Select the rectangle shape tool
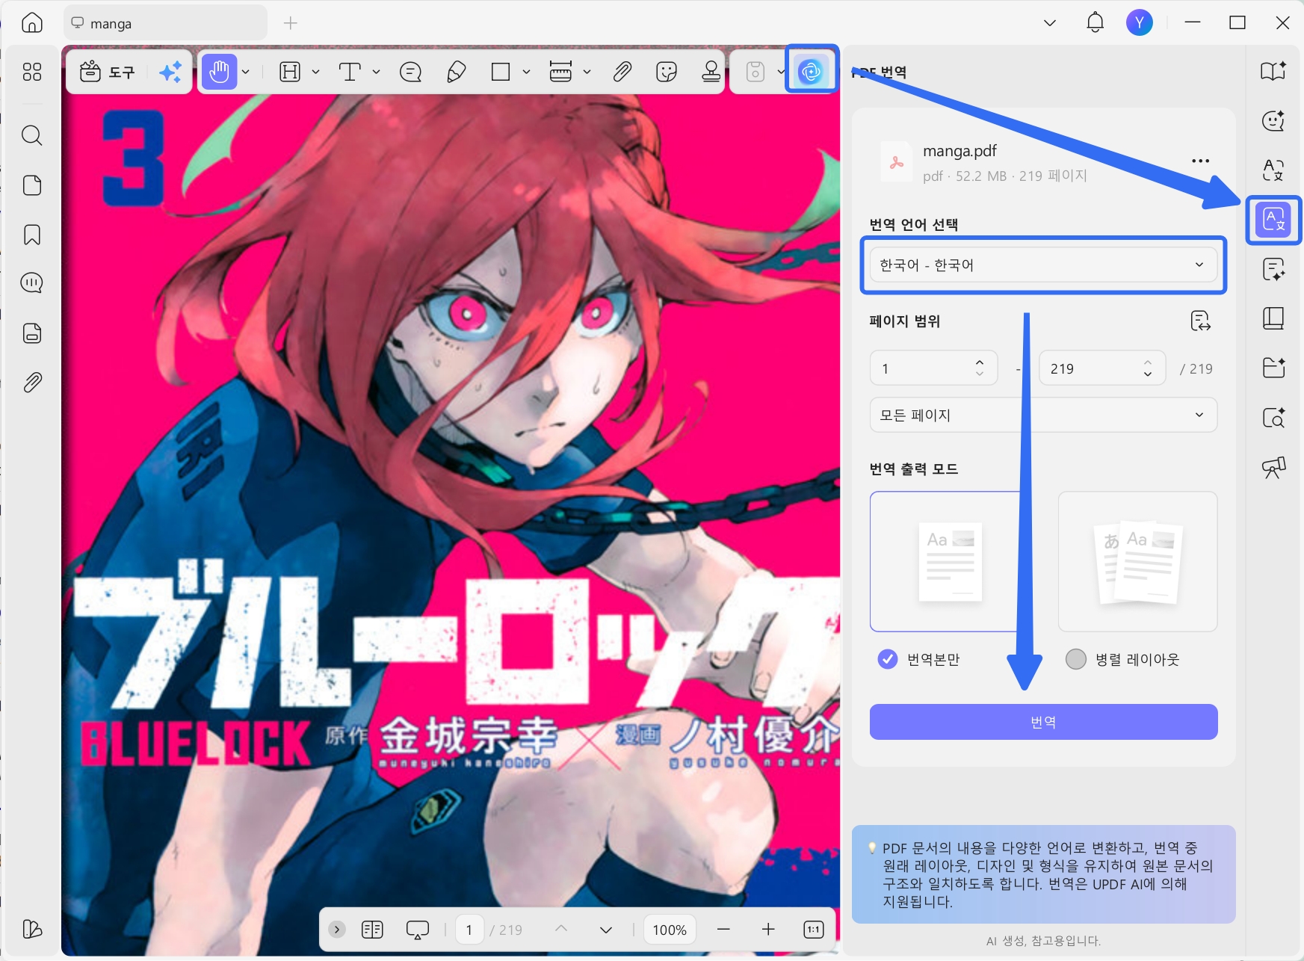Viewport: 1304px width, 961px height. click(x=501, y=72)
